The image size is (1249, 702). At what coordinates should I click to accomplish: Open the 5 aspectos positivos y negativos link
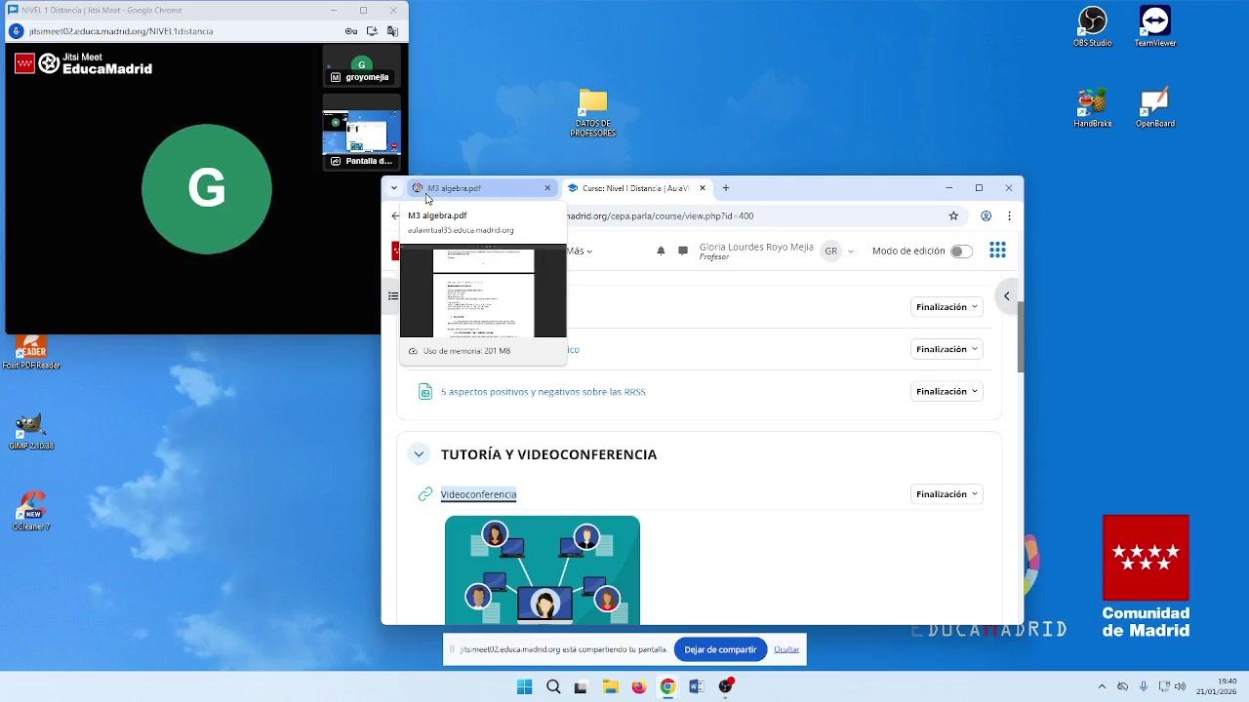[543, 392]
